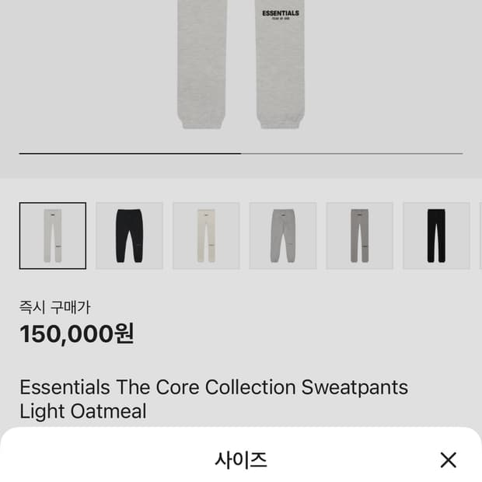The image size is (482, 482).
Task: Click the ESSENTIALS logo on the sweatpants photo
Action: (x=281, y=14)
